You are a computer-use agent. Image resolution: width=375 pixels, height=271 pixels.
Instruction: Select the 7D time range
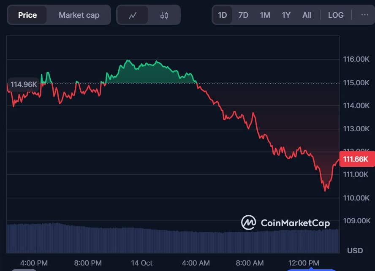243,15
